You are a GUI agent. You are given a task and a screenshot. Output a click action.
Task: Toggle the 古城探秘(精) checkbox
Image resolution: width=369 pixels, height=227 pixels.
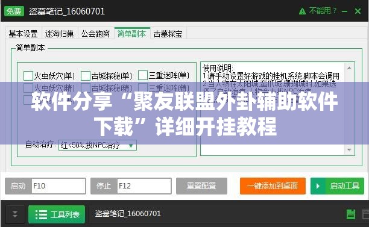(x=86, y=88)
